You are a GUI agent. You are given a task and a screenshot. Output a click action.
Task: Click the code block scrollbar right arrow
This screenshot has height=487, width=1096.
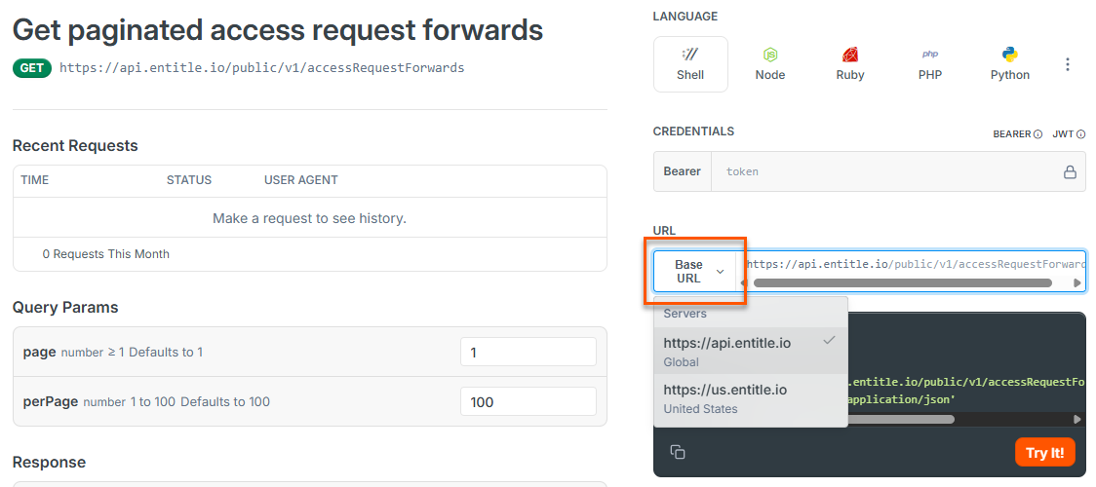(1077, 420)
